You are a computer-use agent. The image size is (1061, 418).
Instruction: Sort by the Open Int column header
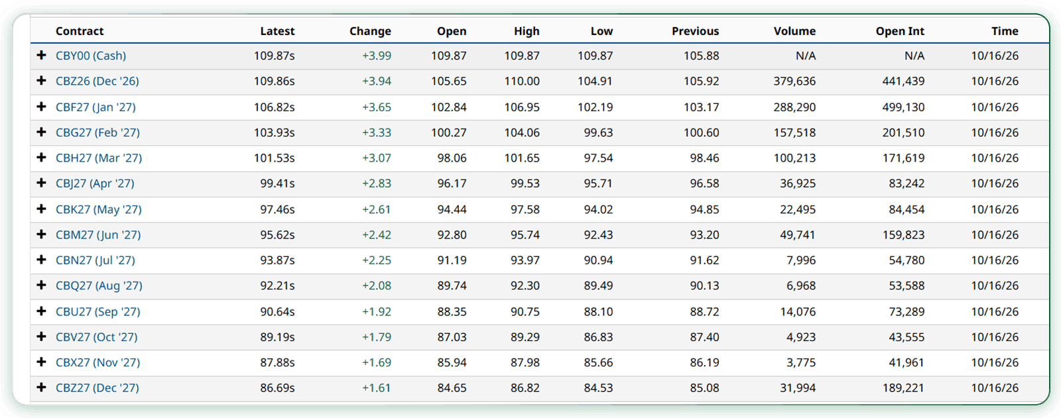point(900,31)
